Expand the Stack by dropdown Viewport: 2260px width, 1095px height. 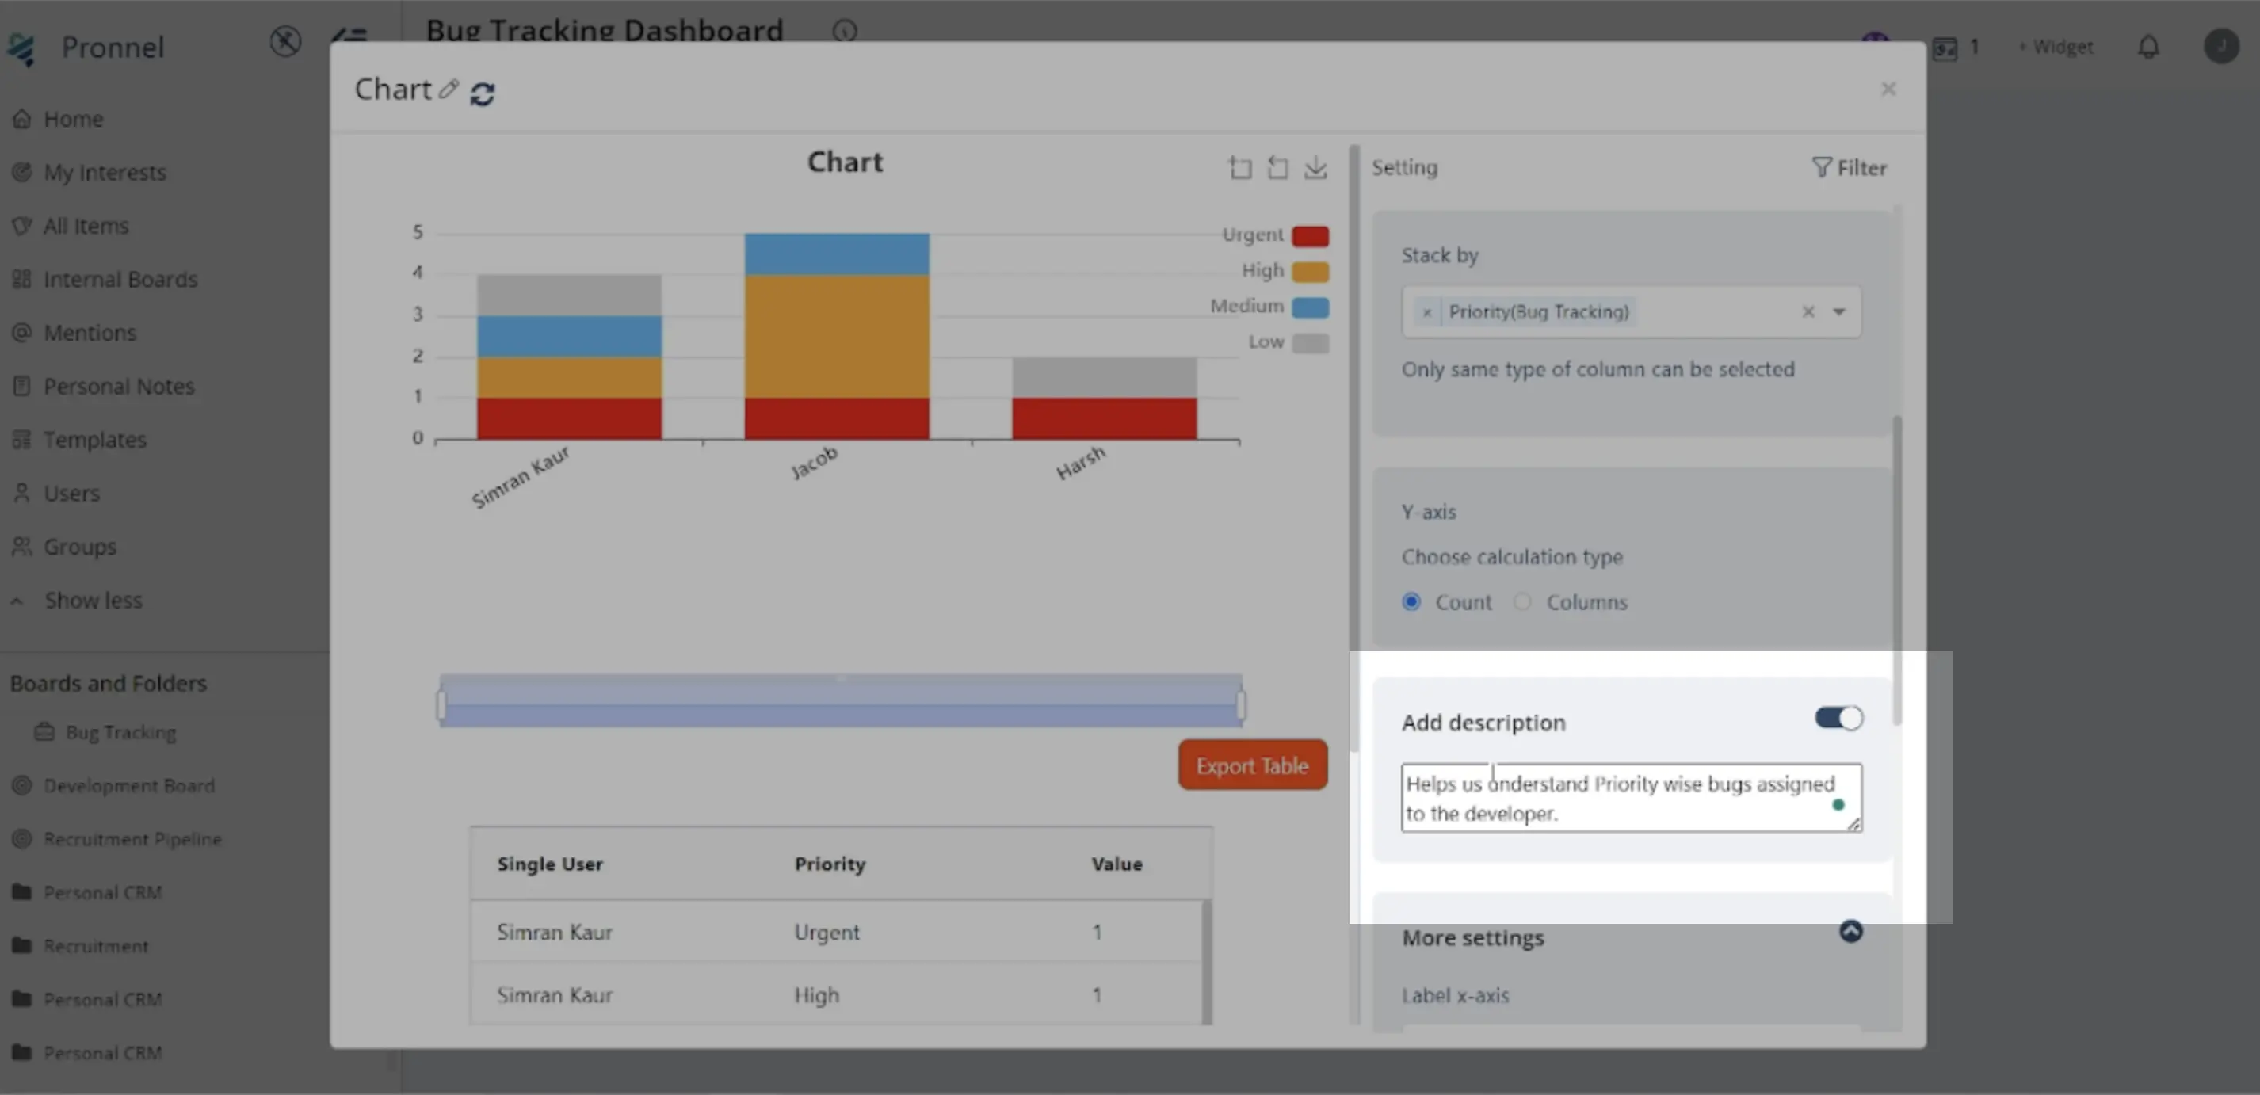[x=1839, y=311]
